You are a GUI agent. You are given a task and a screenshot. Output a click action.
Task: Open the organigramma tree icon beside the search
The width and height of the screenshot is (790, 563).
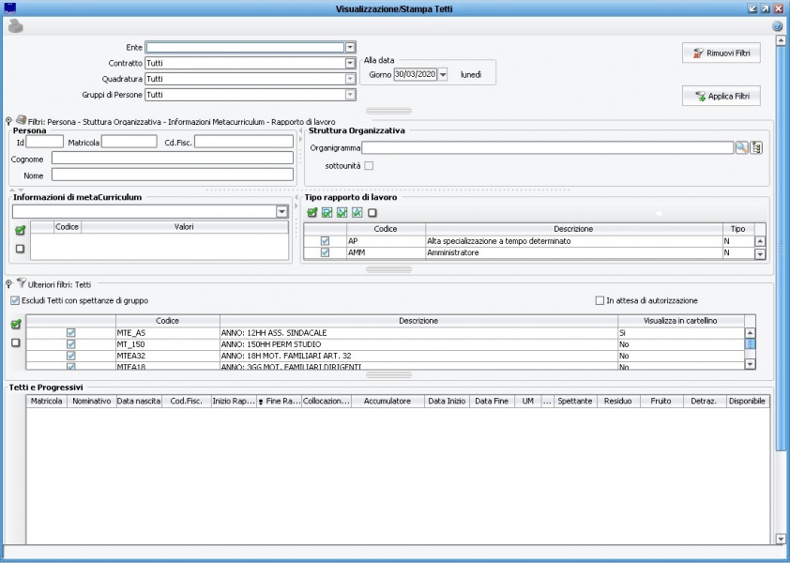point(756,147)
